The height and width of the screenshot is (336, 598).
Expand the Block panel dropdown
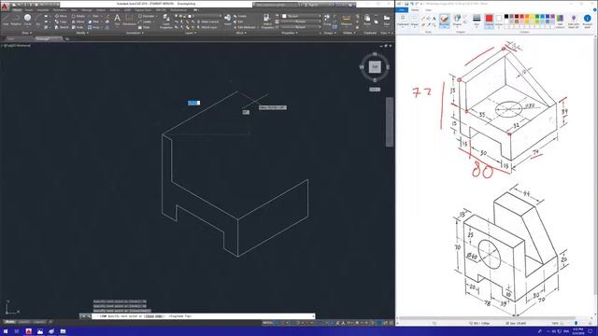click(241, 33)
